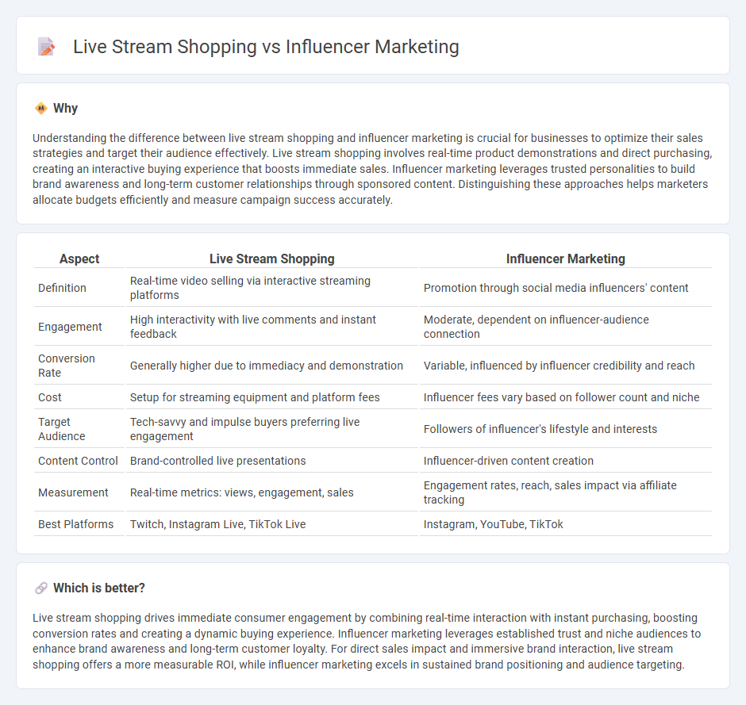Click cell Real-time video selling via interactive streaming platforms
Image resolution: width=746 pixels, height=705 pixels.
click(x=272, y=288)
